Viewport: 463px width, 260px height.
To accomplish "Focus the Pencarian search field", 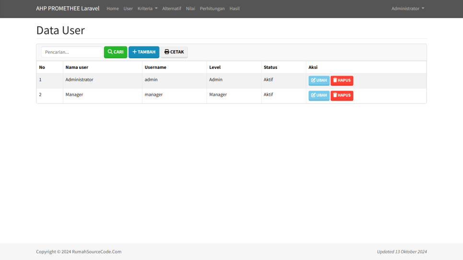I will click(72, 52).
